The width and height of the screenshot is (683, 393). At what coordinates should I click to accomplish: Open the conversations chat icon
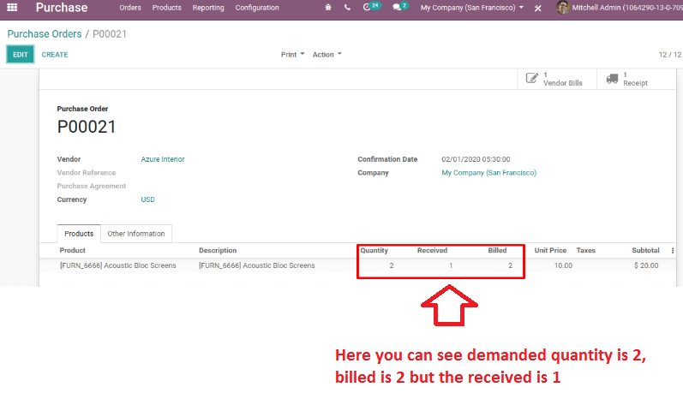398,8
